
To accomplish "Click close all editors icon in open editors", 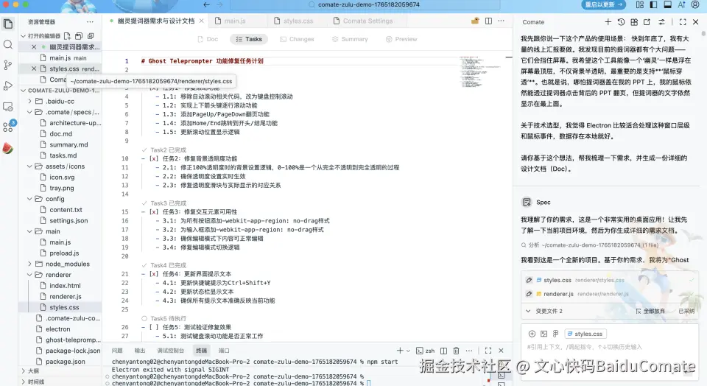I will click(91, 35).
